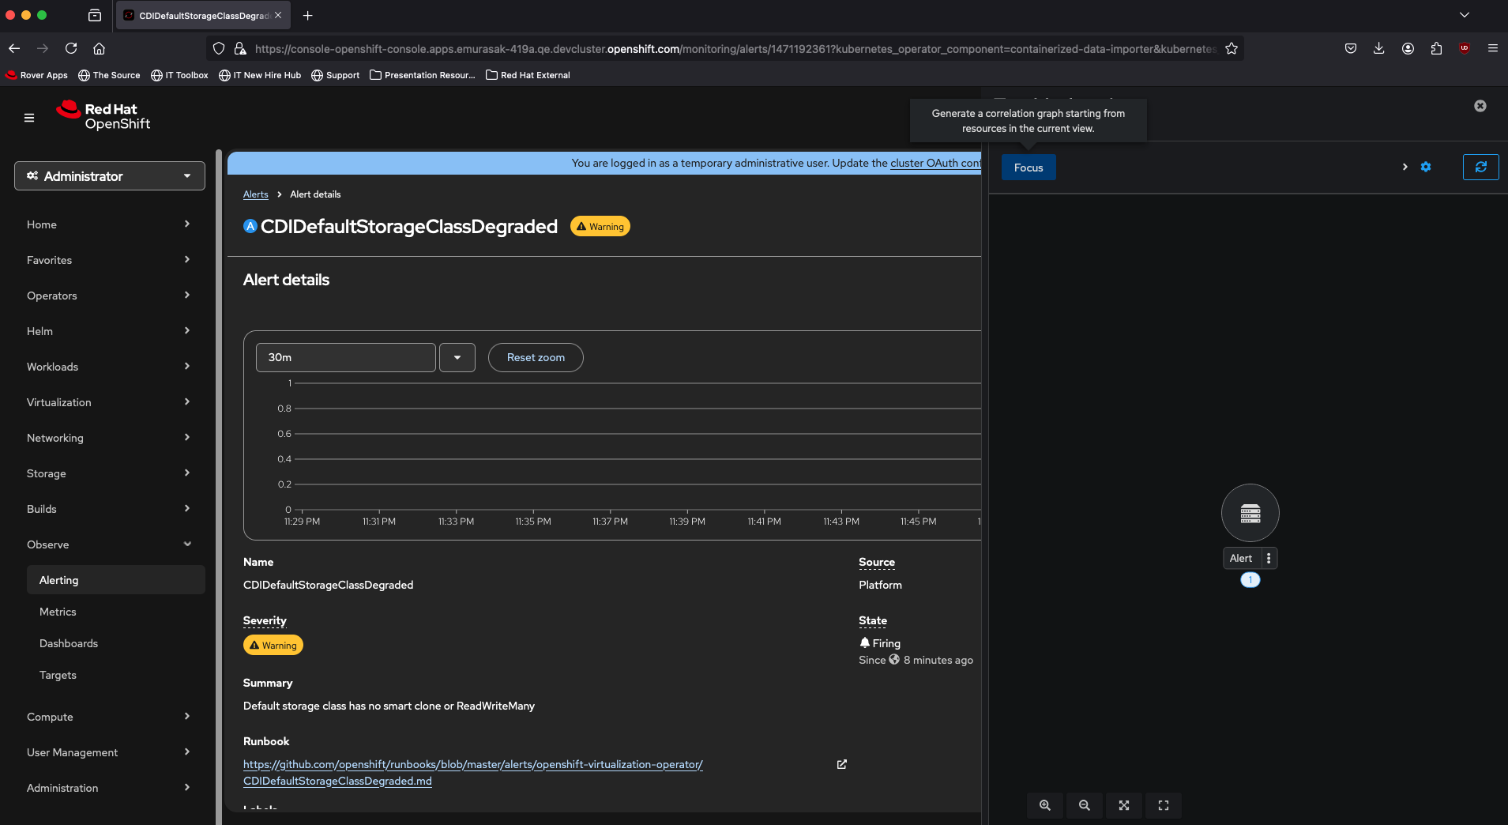Open the Alert node kebab menu
The width and height of the screenshot is (1508, 825).
point(1269,558)
